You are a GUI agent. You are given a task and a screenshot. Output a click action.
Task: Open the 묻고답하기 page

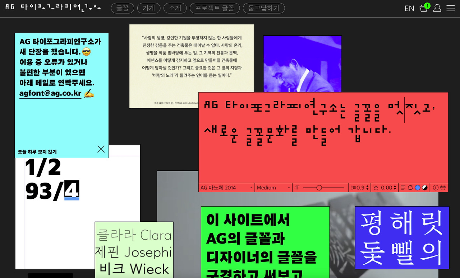coord(264,8)
